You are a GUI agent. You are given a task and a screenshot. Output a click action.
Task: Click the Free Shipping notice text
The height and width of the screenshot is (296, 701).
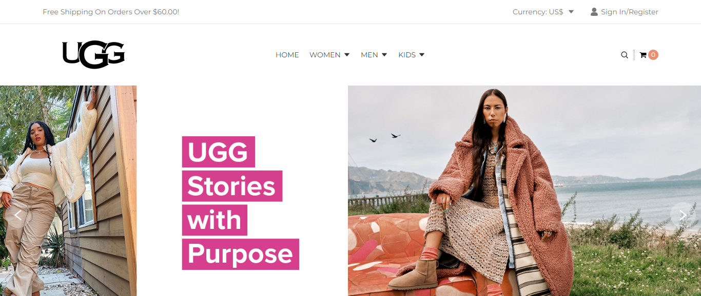(111, 12)
